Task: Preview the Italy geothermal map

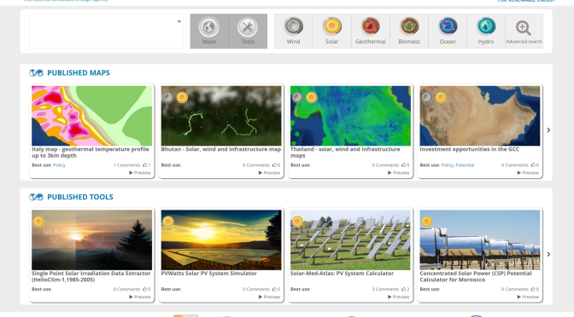Action: (x=140, y=173)
